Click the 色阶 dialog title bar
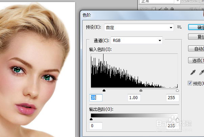 (x=142, y=15)
